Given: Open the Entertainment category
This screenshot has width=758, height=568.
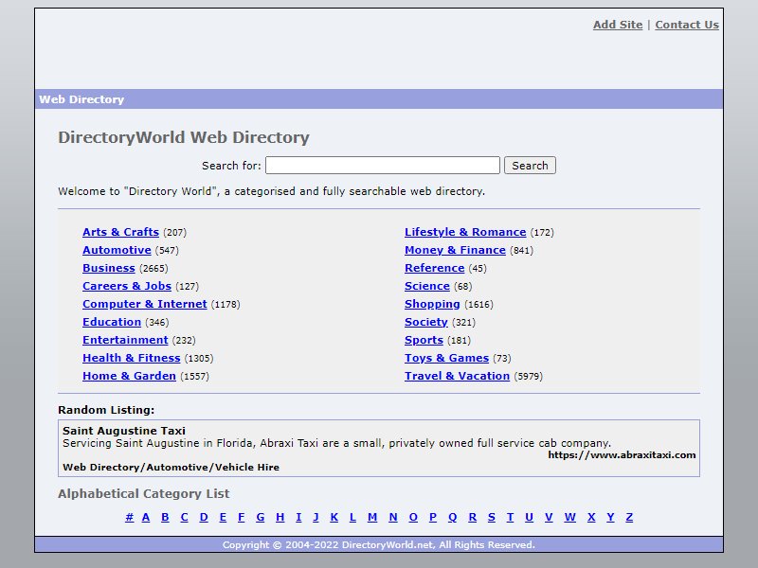Looking at the screenshot, I should (x=125, y=340).
